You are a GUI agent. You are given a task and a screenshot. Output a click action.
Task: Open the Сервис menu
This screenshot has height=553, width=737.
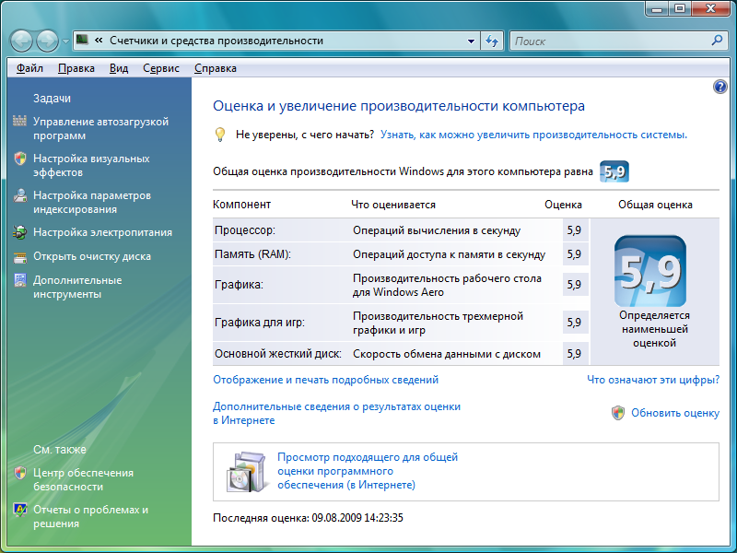[161, 68]
